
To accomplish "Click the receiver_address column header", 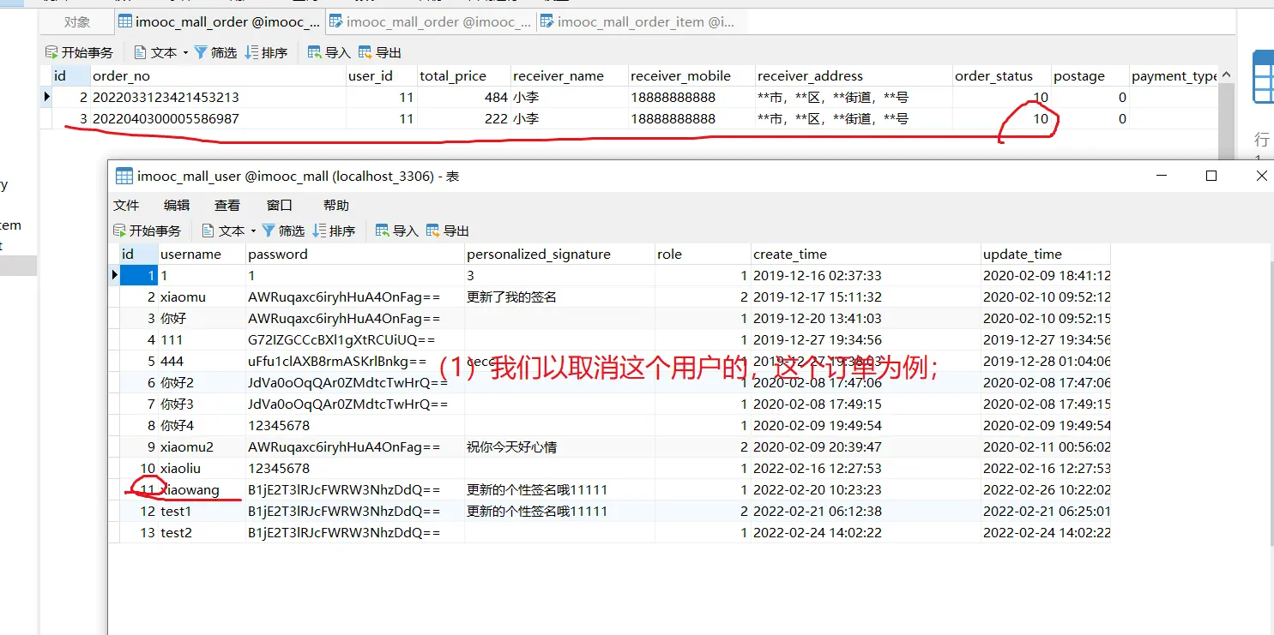I will 854,76.
